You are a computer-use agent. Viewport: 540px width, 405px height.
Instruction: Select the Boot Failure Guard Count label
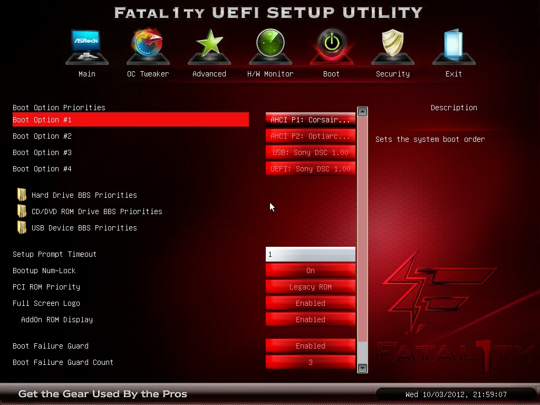point(63,362)
